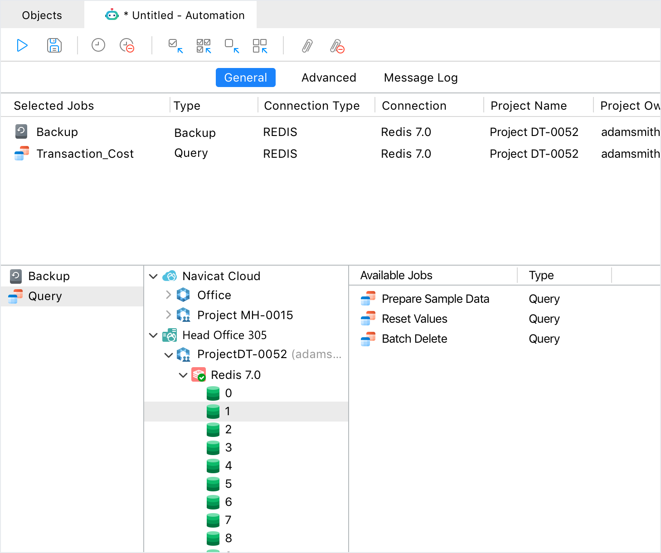Delete the task schedule with the red-minus clock icon
Viewport: 661px width, 553px height.
[127, 46]
